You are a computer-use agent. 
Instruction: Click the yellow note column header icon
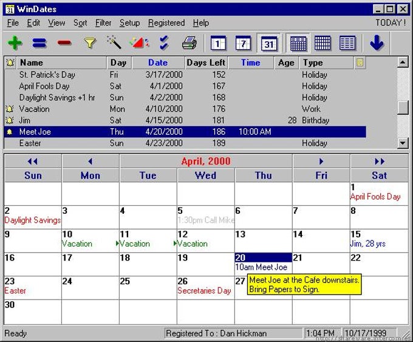360,63
